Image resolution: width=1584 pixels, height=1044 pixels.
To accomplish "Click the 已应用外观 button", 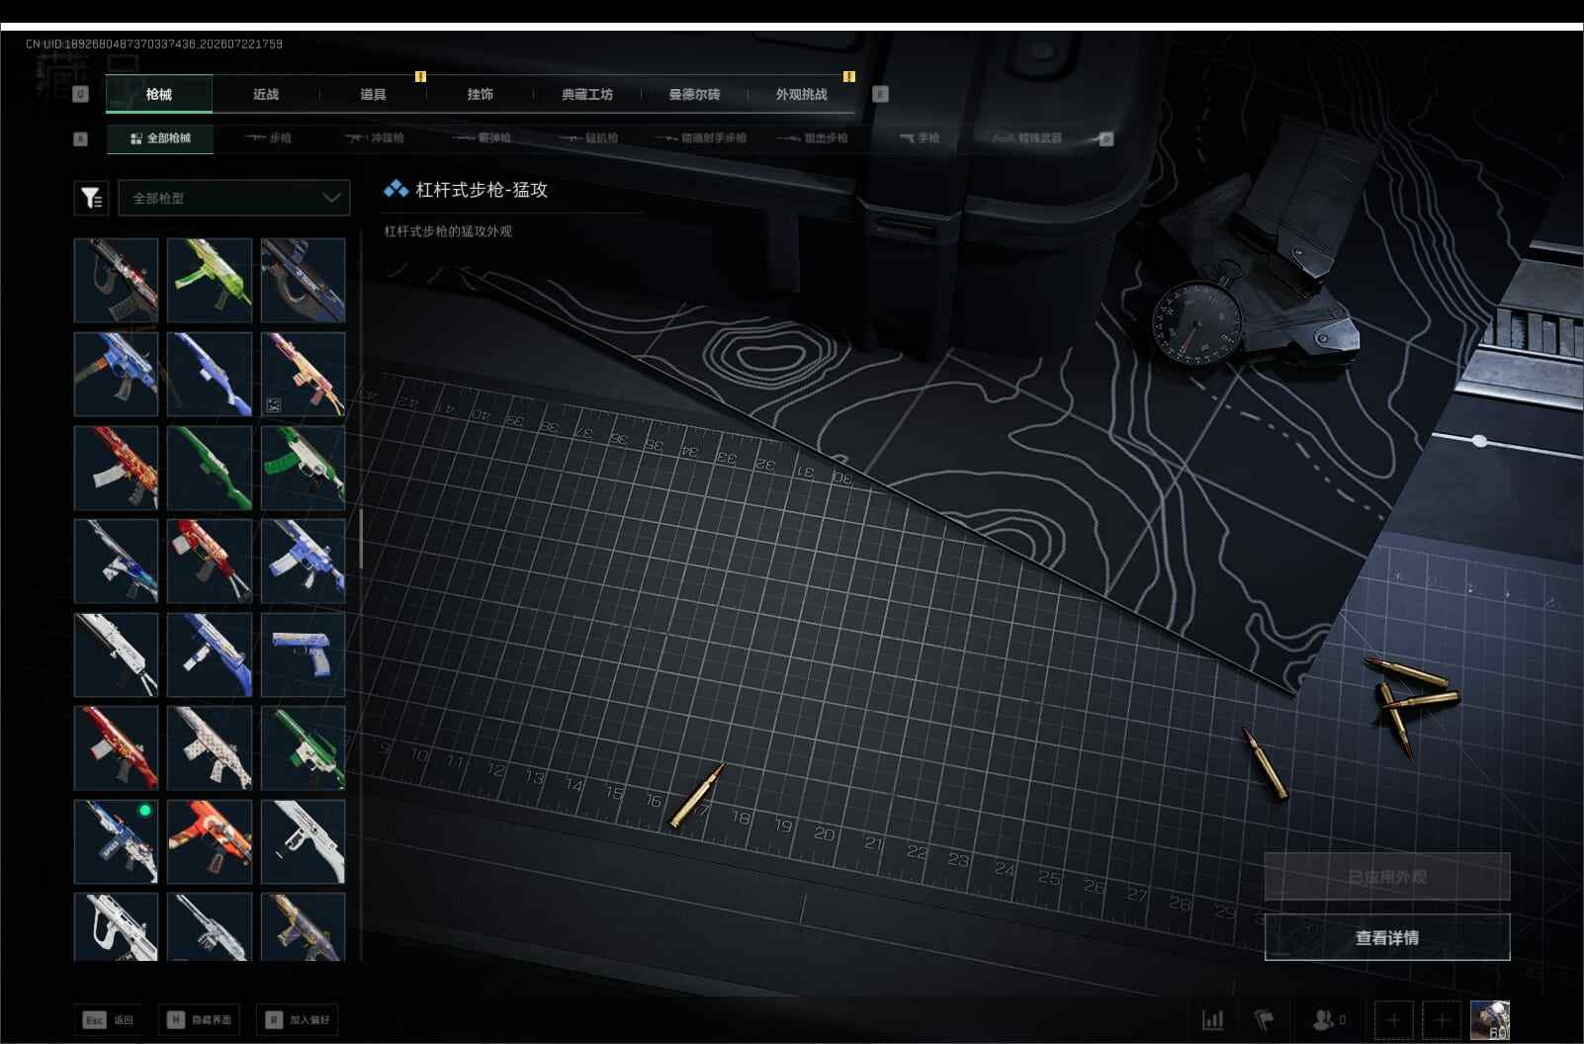I will pos(1387,877).
